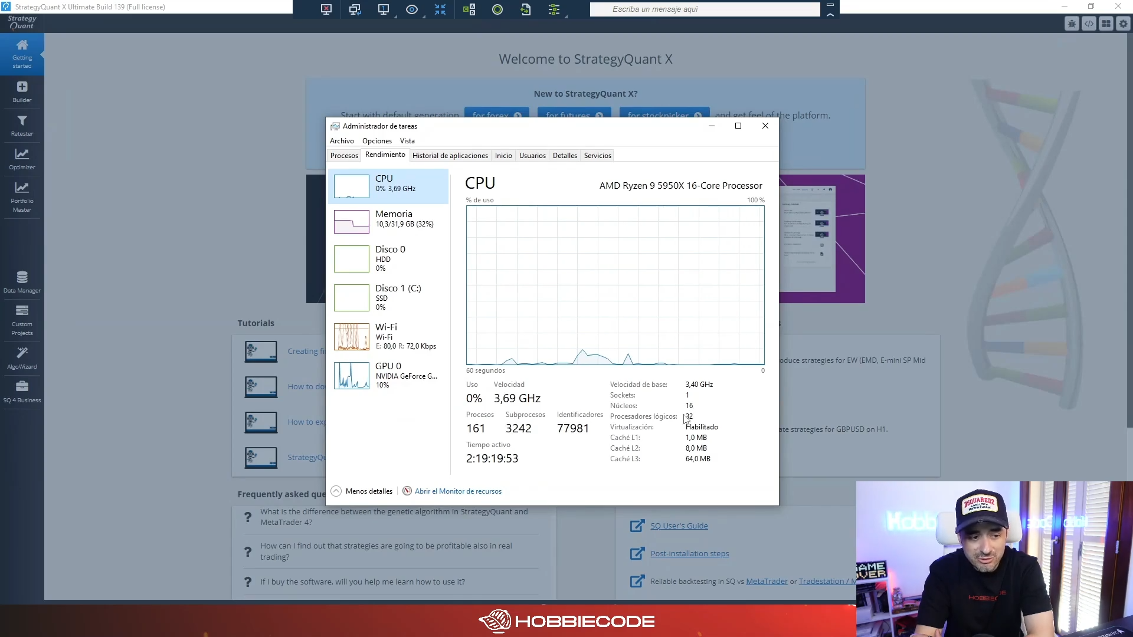Open 'How to do' tutorial link
The image size is (1133, 637).
306,387
